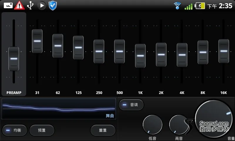Tap the USB connection status icon
The image size is (235, 141).
30,5
